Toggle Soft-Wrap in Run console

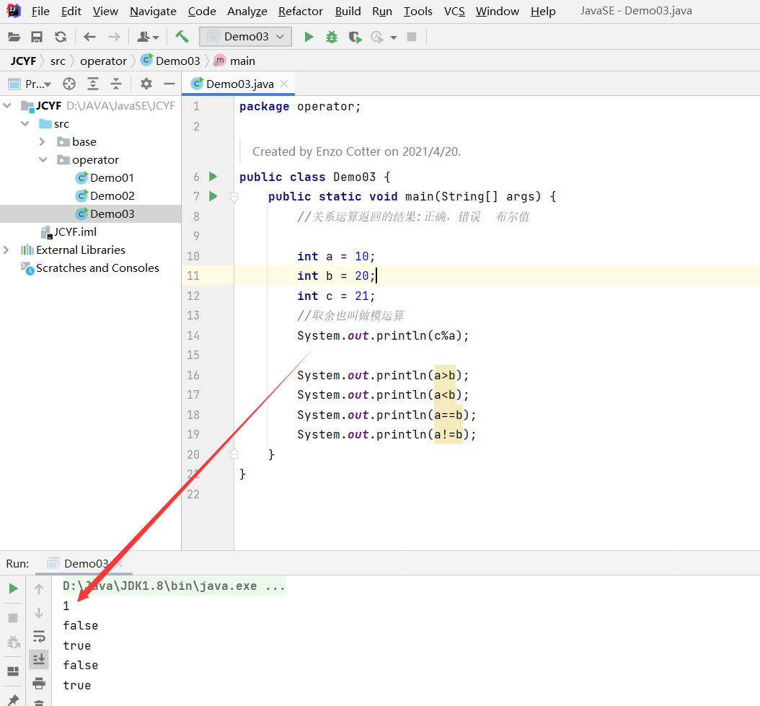39,636
